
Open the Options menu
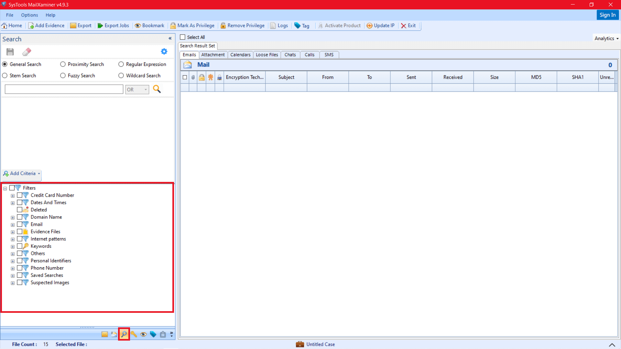[29, 15]
